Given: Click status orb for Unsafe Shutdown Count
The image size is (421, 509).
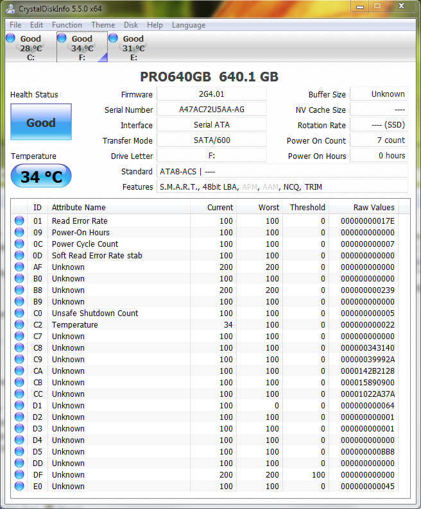Looking at the screenshot, I should (x=19, y=313).
